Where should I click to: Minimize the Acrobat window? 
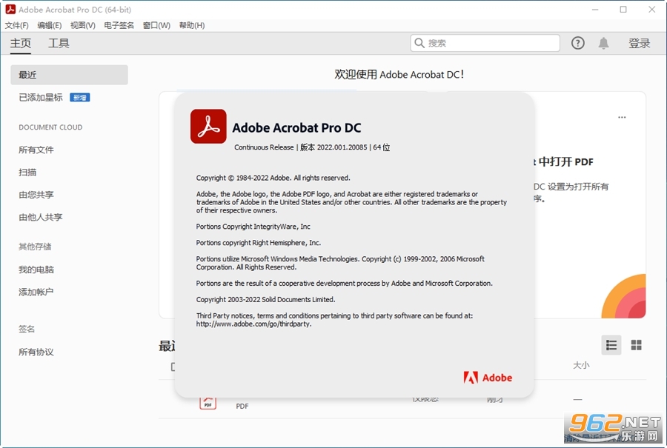coord(595,10)
